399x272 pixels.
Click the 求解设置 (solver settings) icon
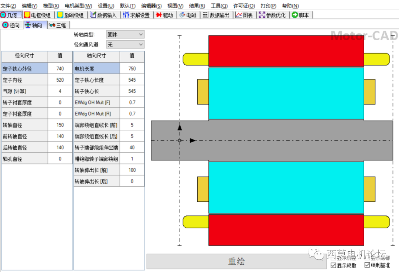point(135,15)
